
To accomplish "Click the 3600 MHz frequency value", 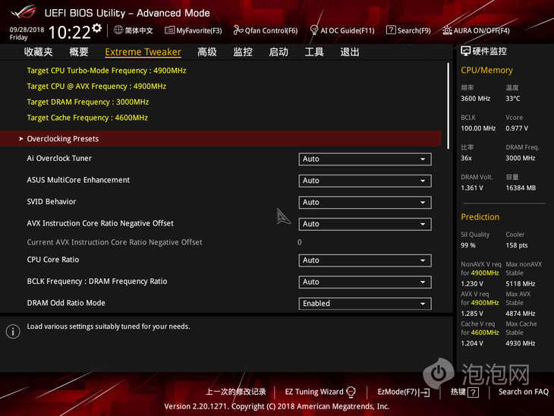I will pos(475,99).
